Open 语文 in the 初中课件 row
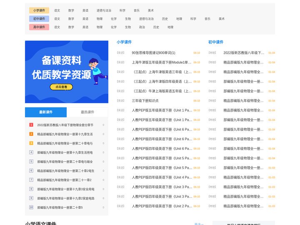Image resolution: width=300 pixels, height=225 pixels. tap(57, 19)
